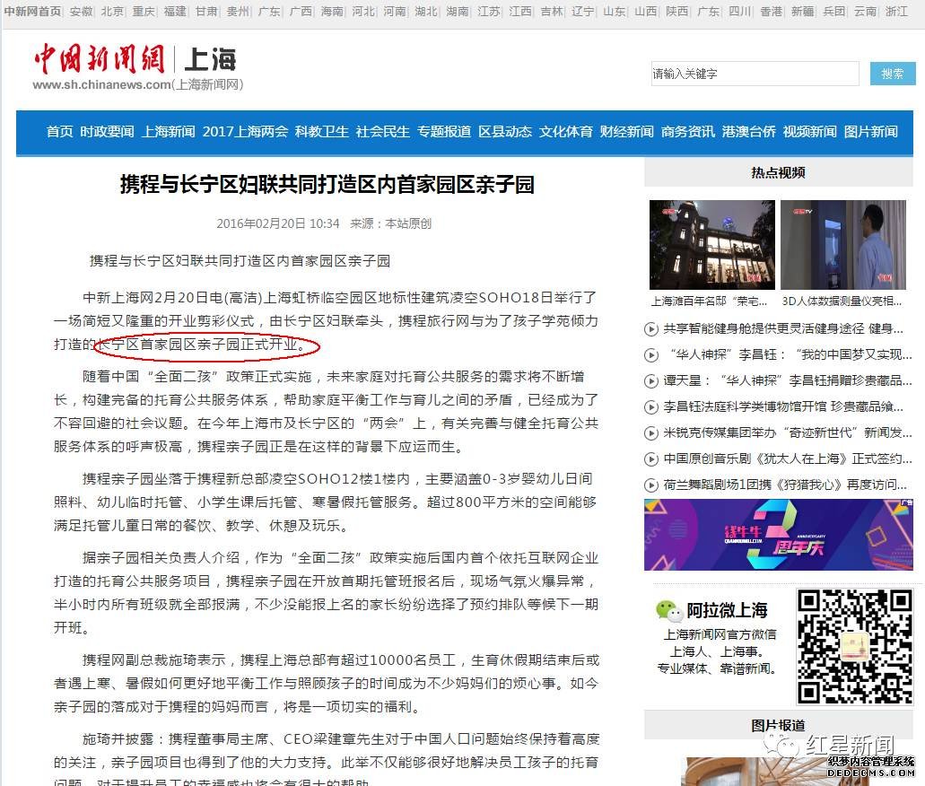The height and width of the screenshot is (786, 925).
Task: Click the 中国新闻网 logo
Action: click(x=99, y=59)
